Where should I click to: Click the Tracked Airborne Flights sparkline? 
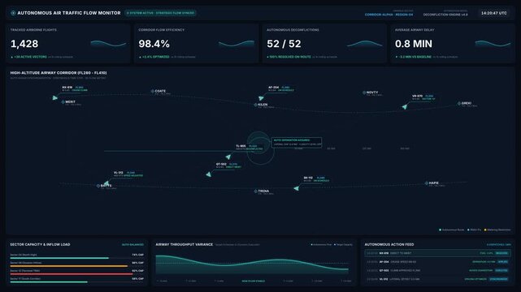(108, 44)
